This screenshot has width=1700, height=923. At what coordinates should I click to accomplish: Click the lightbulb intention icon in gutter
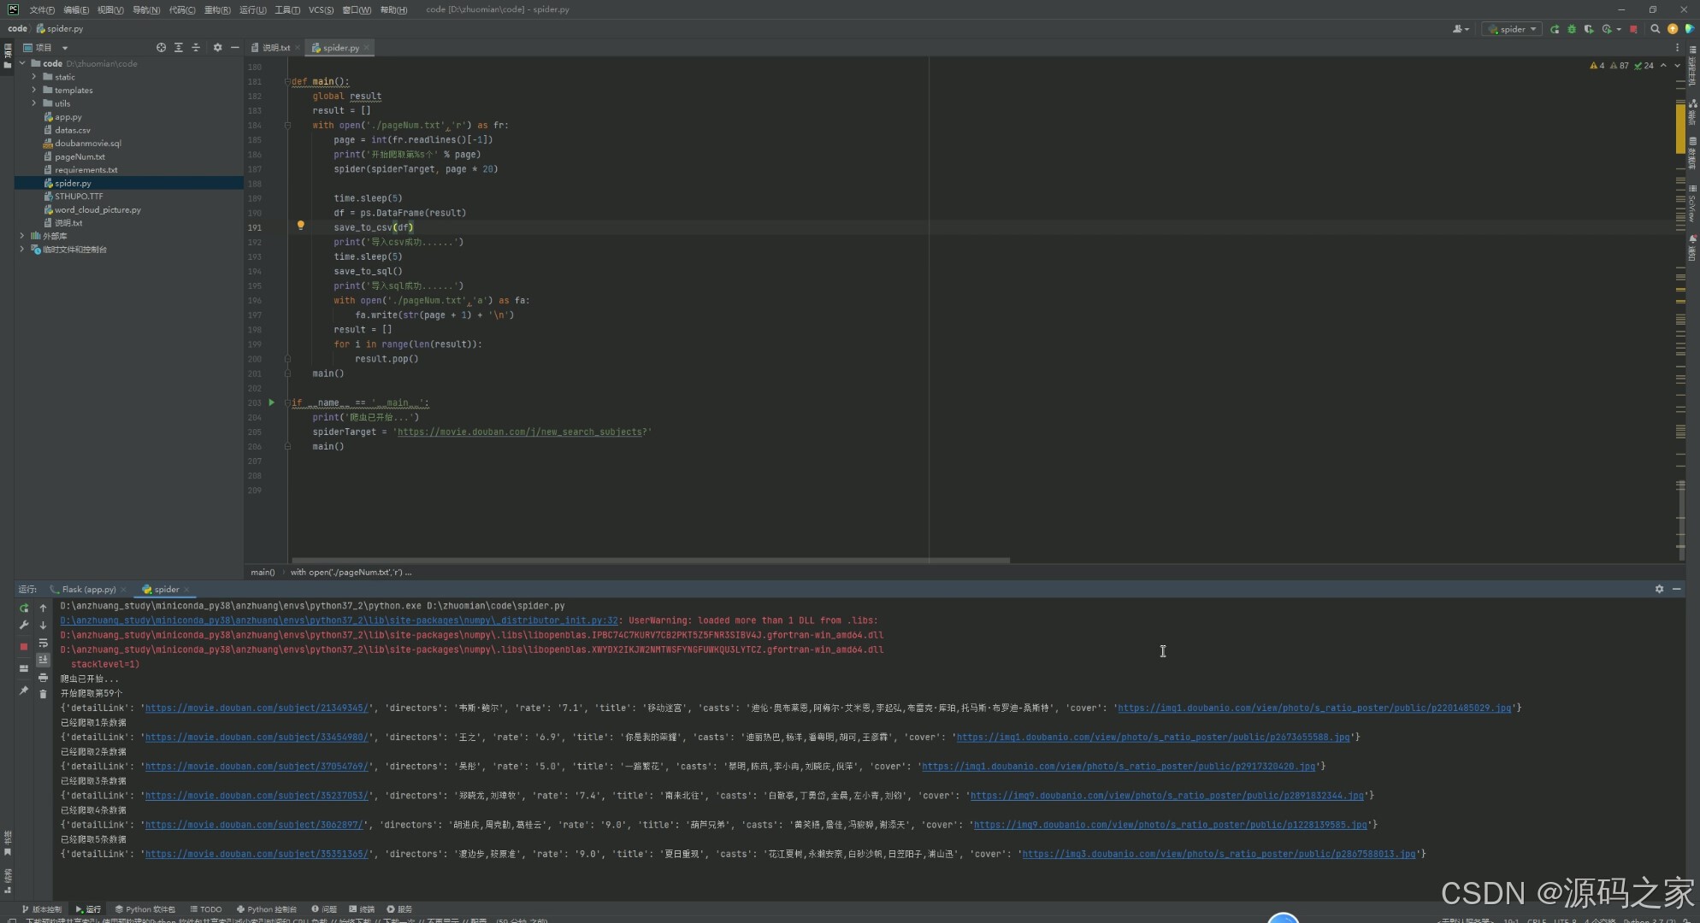tap(300, 226)
